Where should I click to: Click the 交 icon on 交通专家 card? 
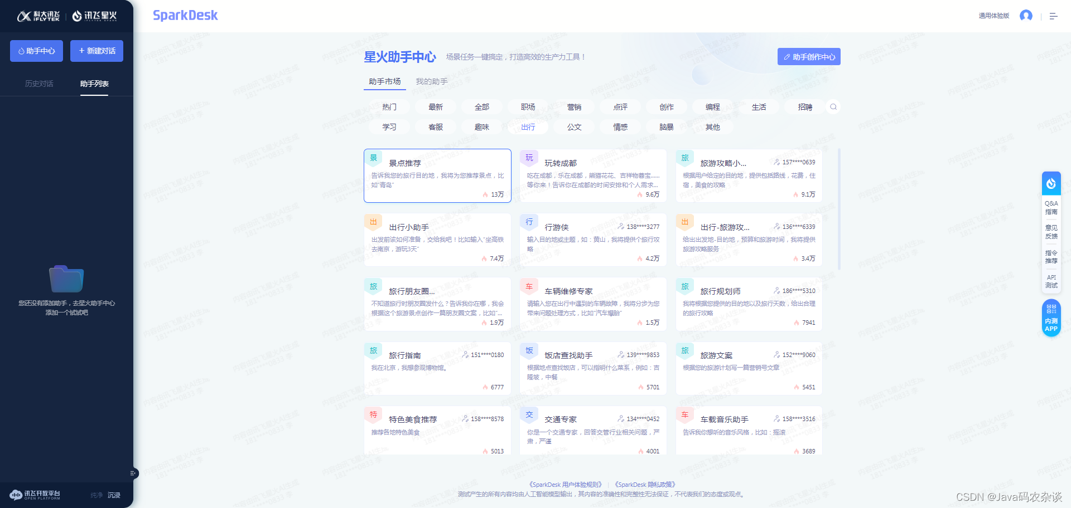529,414
